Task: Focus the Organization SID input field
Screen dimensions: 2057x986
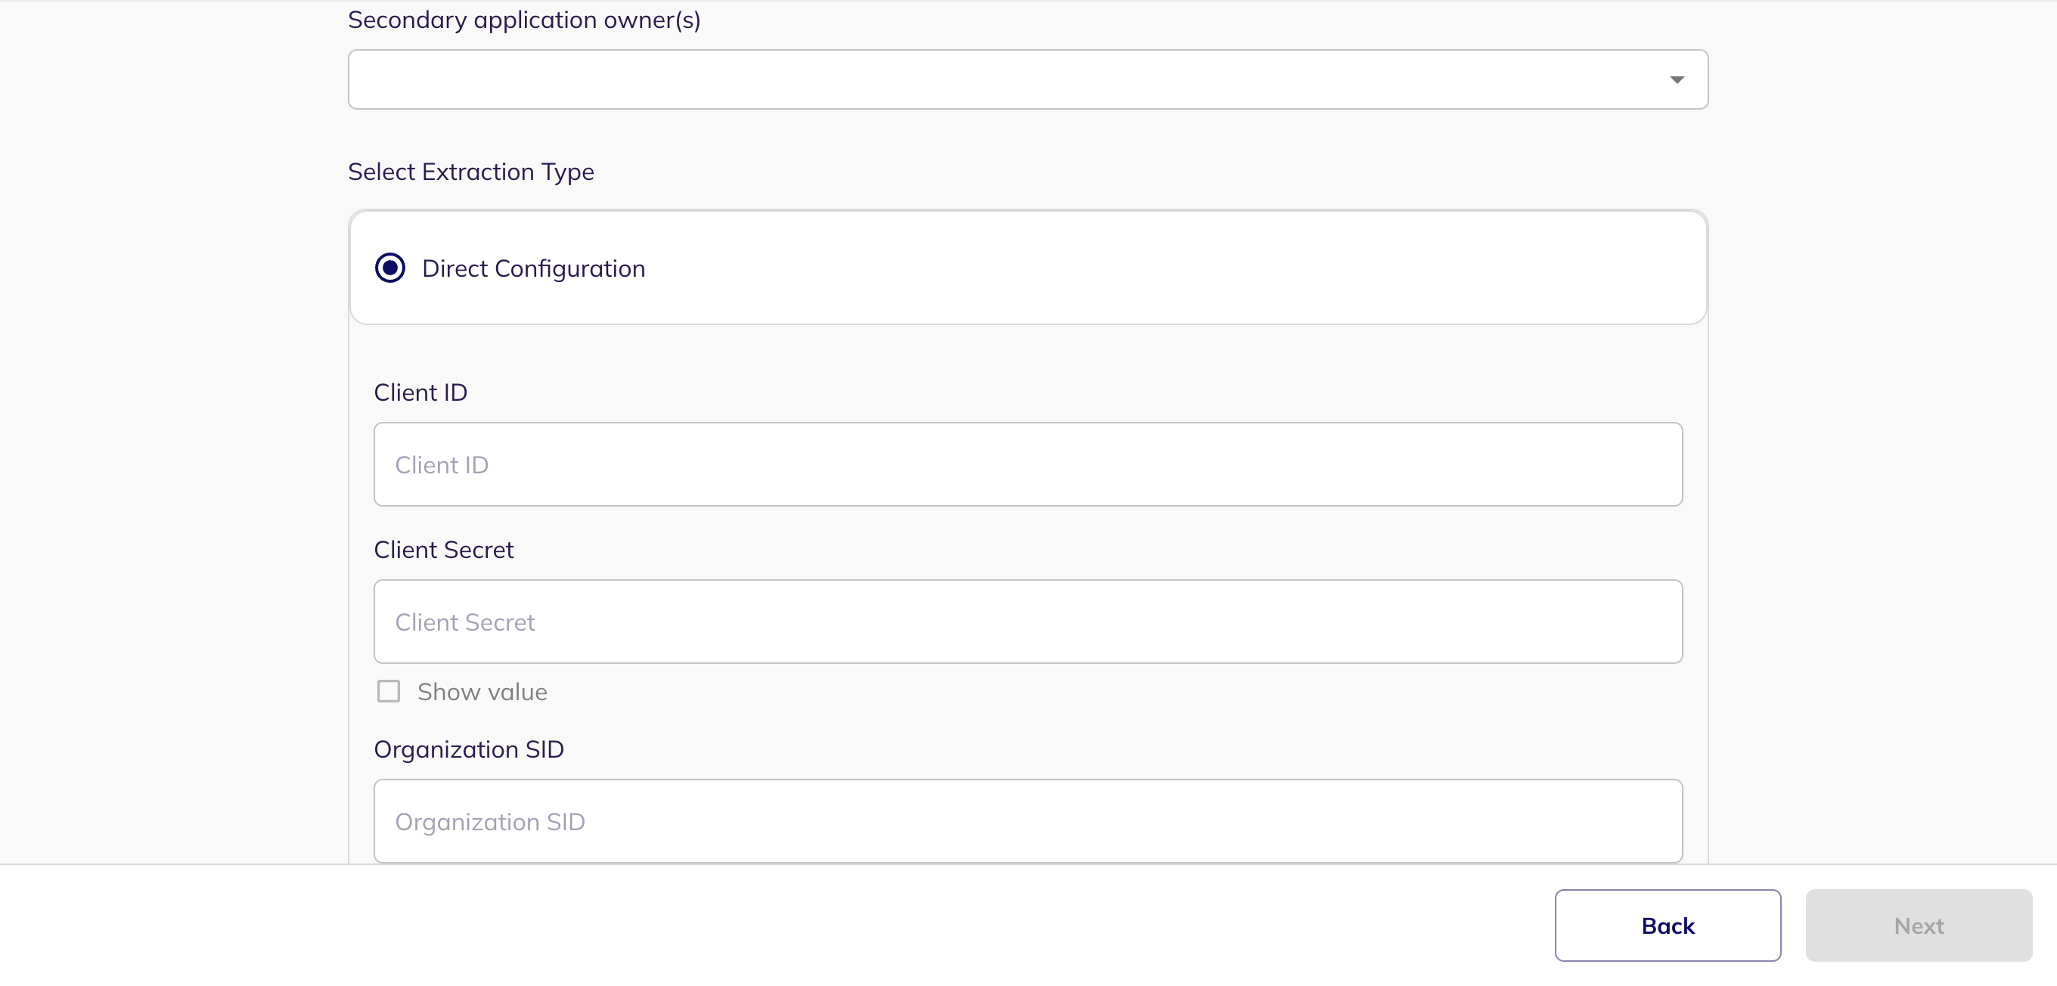Action: click(x=1028, y=820)
